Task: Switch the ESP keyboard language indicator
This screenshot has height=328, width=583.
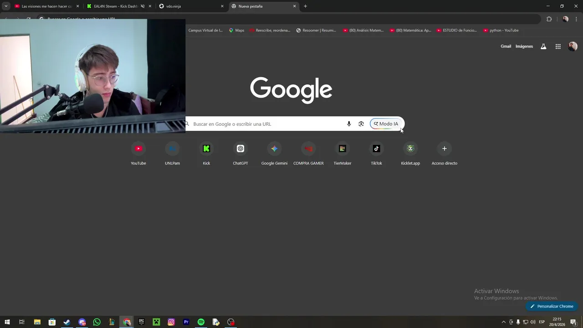Action: coord(542,322)
